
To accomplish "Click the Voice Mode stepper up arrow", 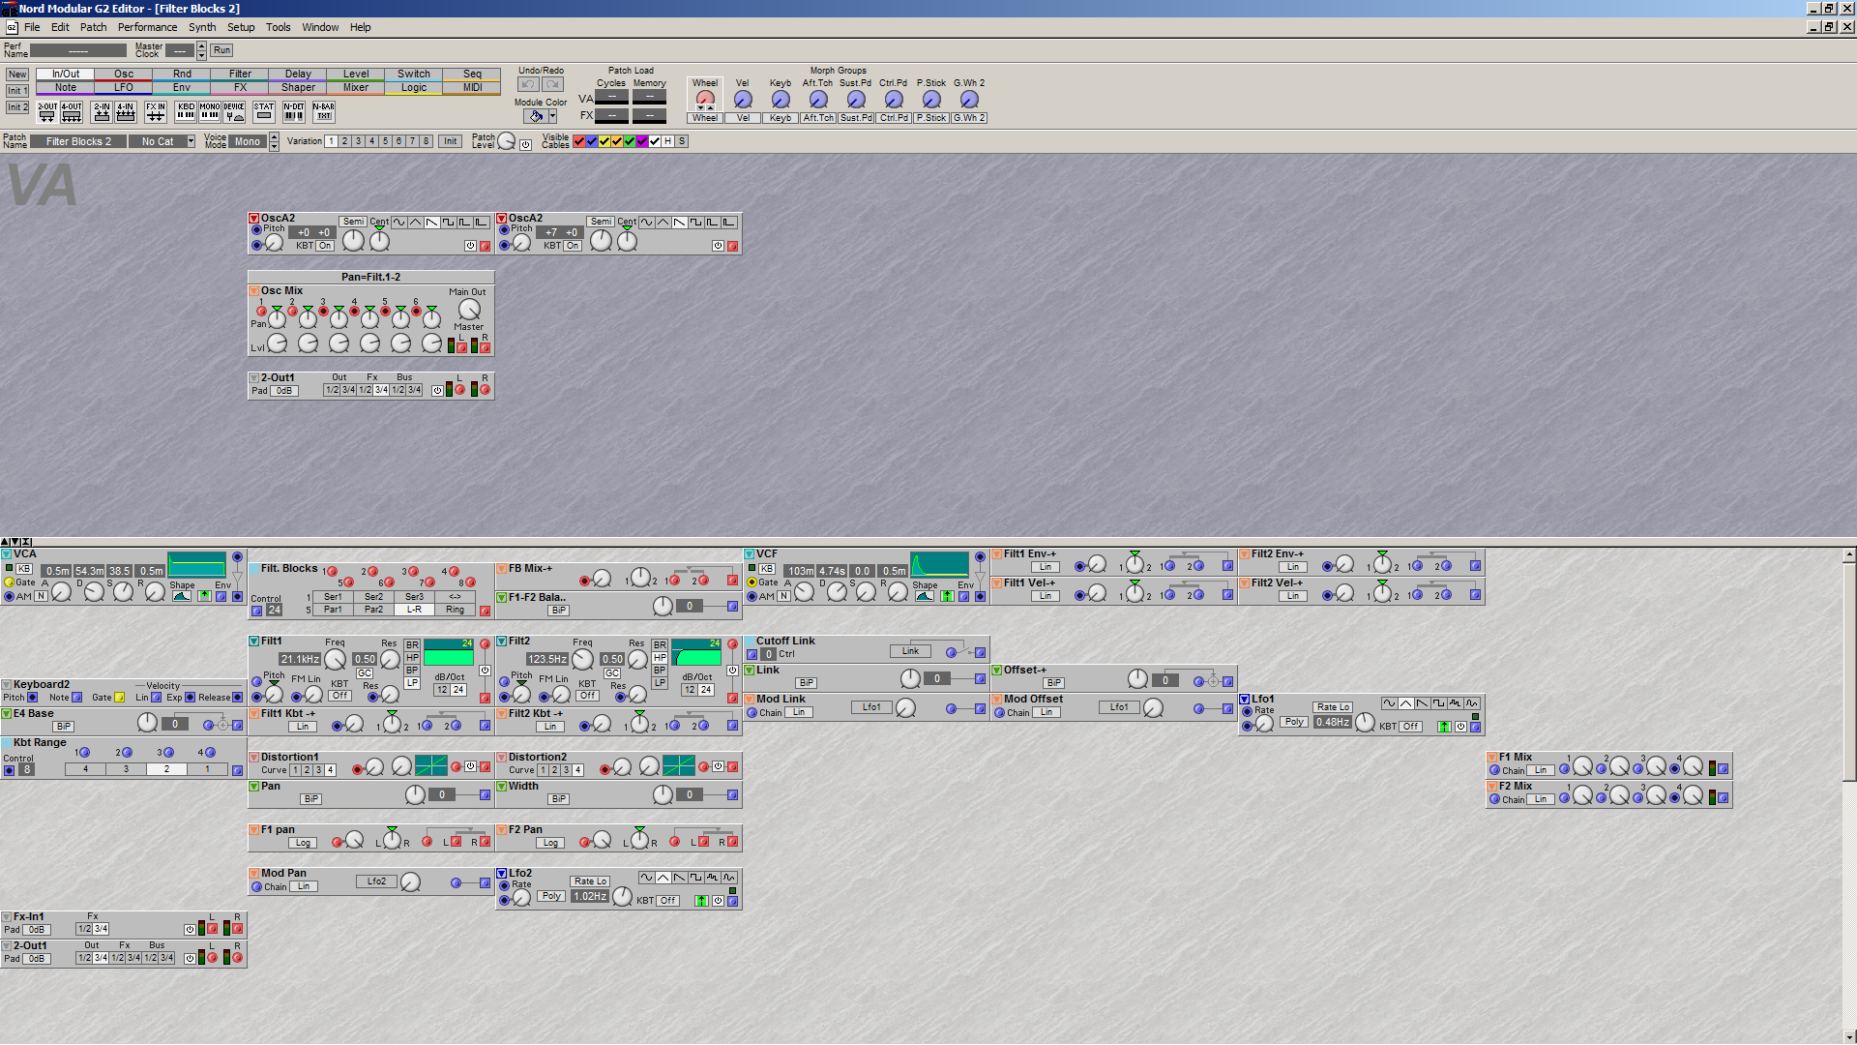I will [x=275, y=137].
